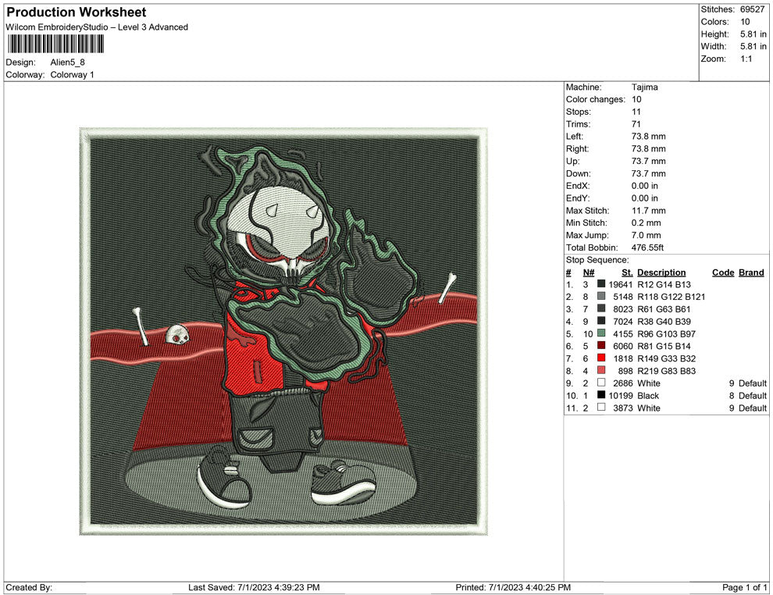The height and width of the screenshot is (595, 773).
Task: Click the N# column header
Action: (x=589, y=272)
